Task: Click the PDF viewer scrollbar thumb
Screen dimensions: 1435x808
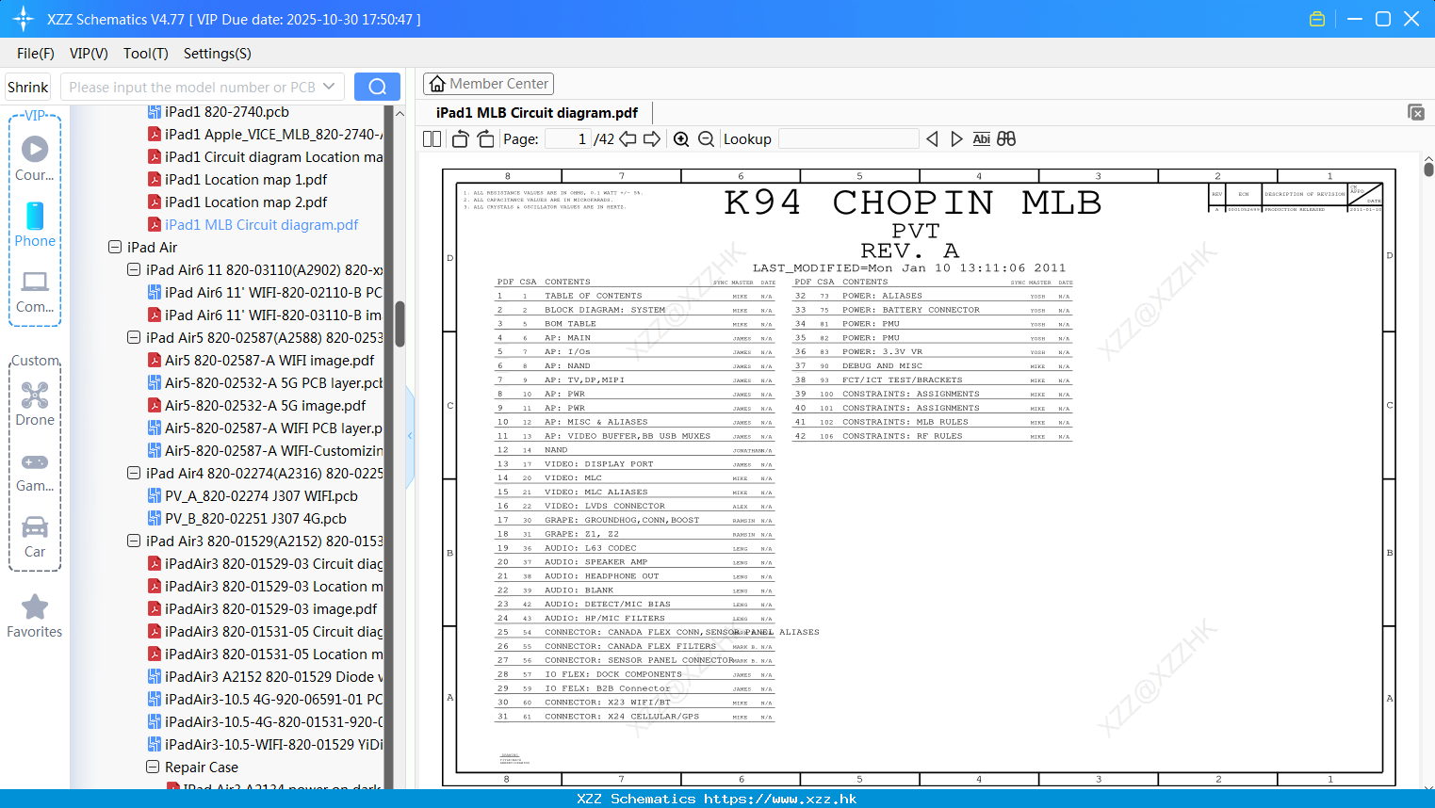Action: [1428, 170]
